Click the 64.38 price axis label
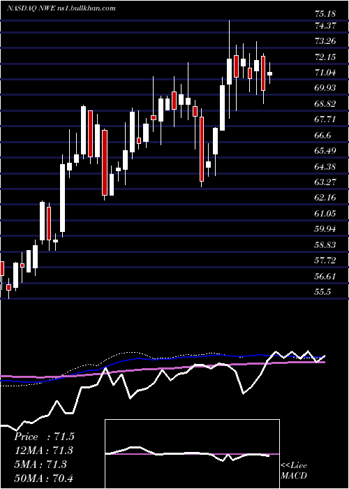Viewport: 349px width, 489px height. pos(325,166)
